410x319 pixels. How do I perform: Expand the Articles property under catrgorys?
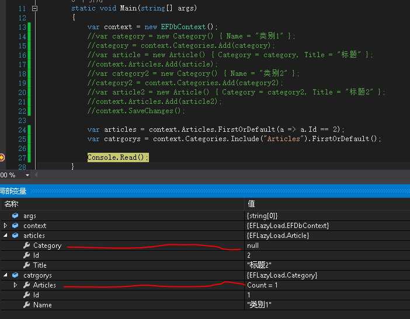tap(16, 285)
